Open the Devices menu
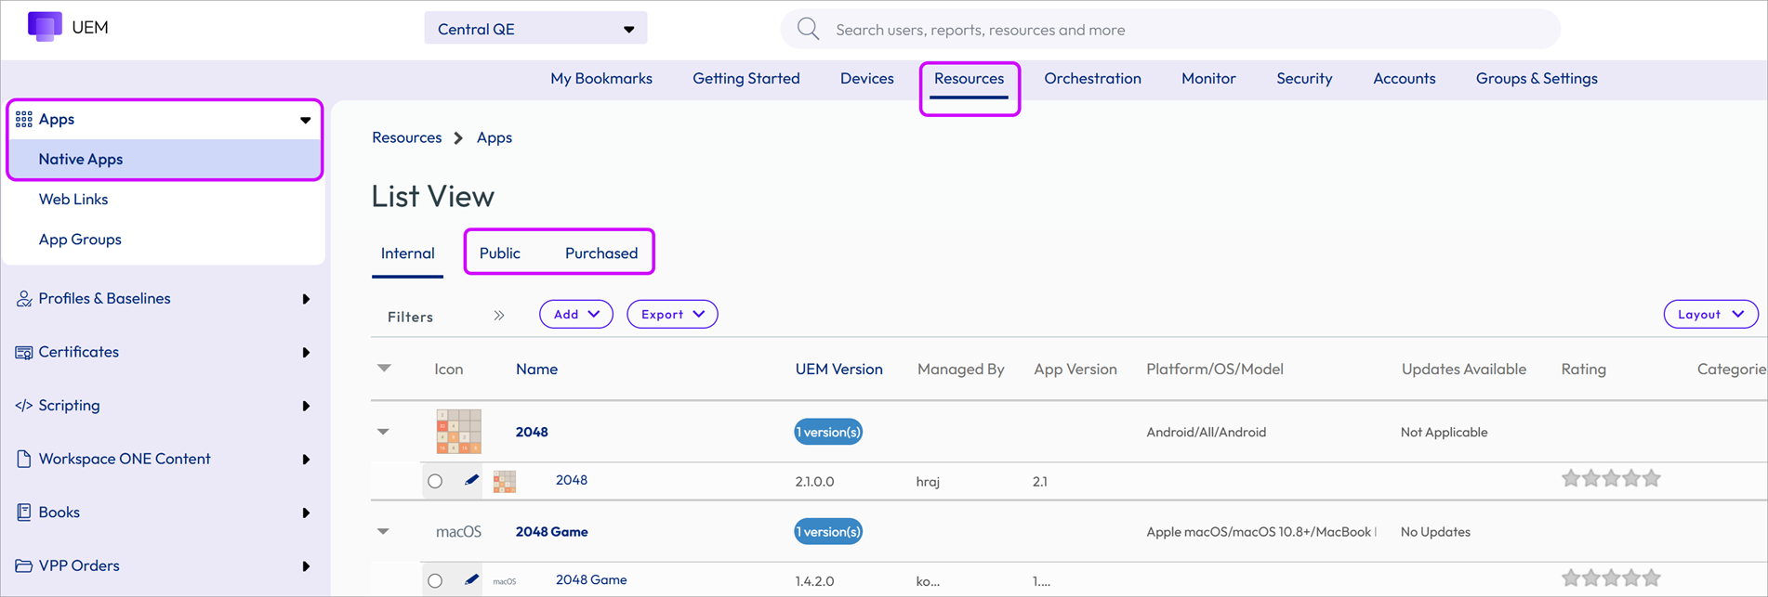The height and width of the screenshot is (597, 1768). click(x=867, y=78)
